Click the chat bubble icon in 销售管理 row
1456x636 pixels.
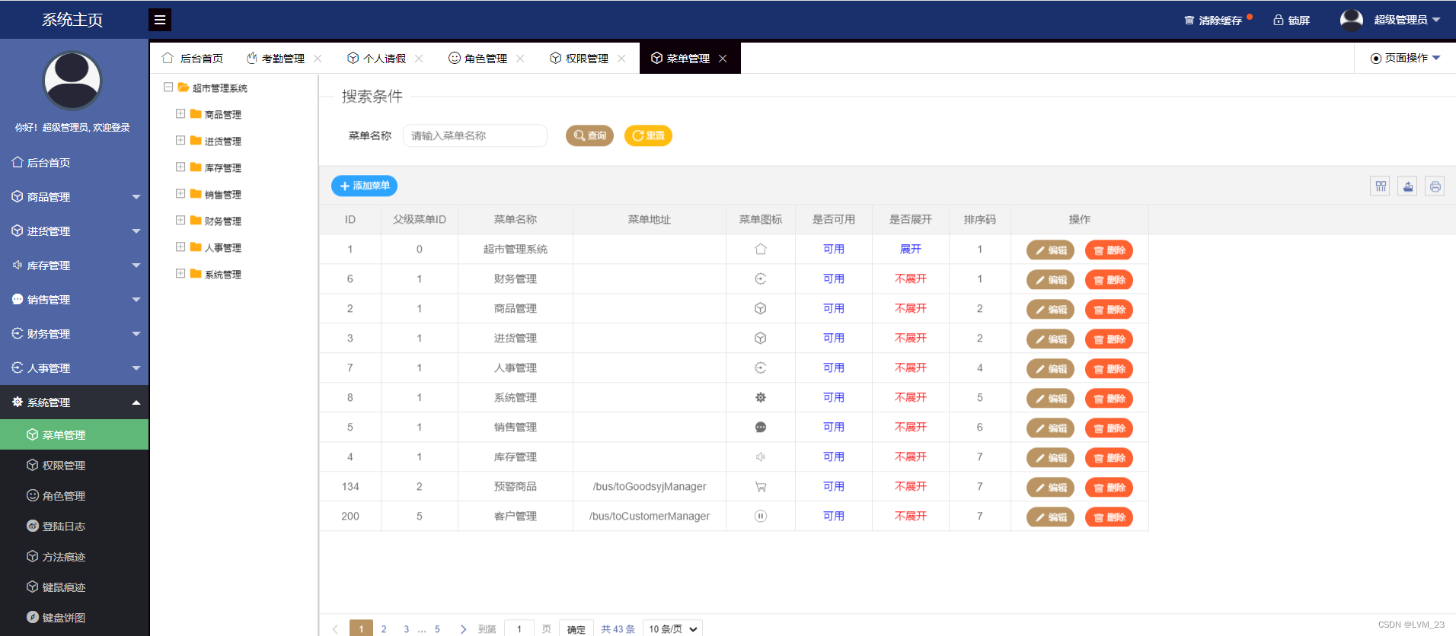(x=760, y=428)
